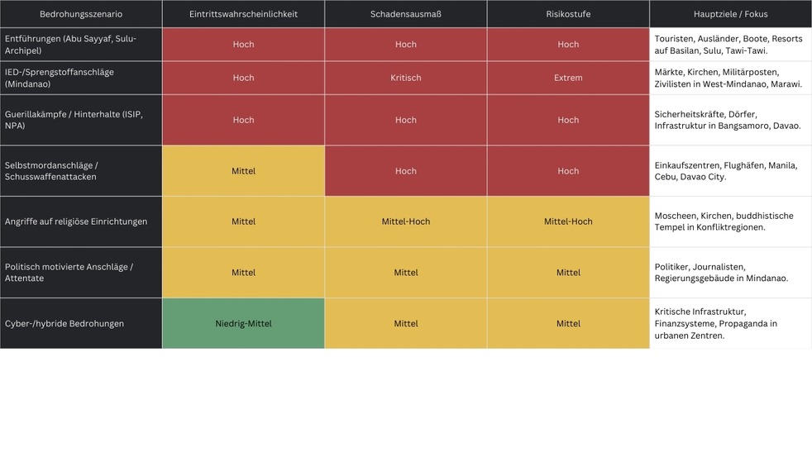Select the 'Politiker, Journalisten' focus cell
This screenshot has height=457, width=812.
[x=730, y=273]
